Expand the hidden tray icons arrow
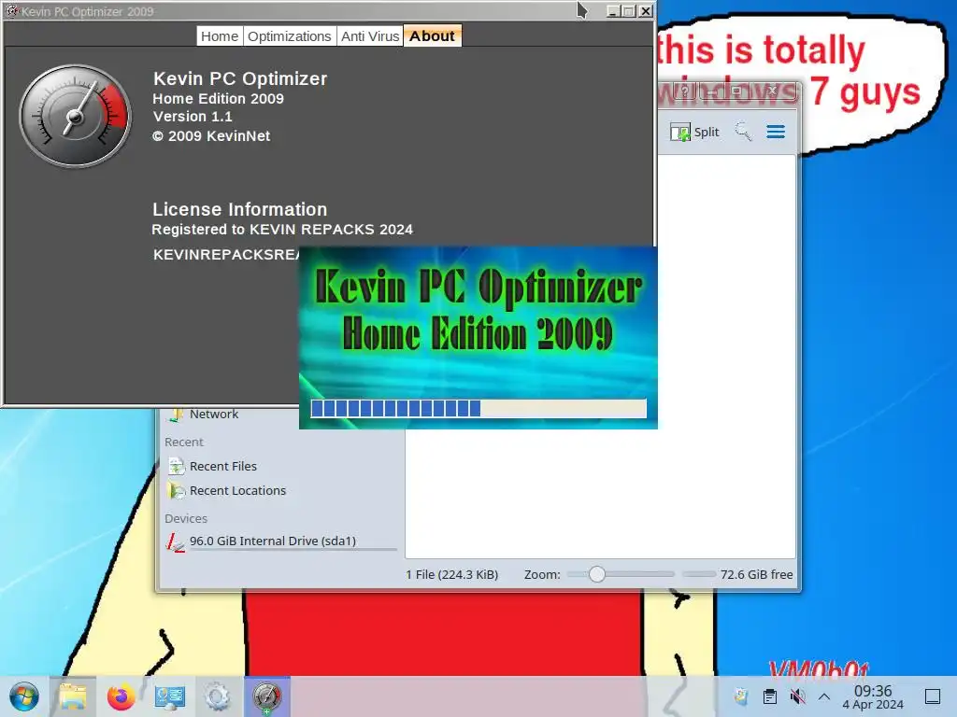 pos(824,696)
